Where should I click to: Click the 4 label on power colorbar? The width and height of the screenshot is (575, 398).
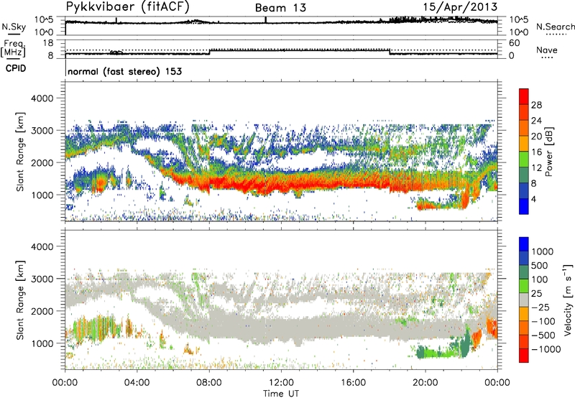(x=533, y=200)
